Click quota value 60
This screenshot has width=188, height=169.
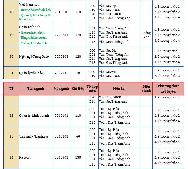point(78,136)
